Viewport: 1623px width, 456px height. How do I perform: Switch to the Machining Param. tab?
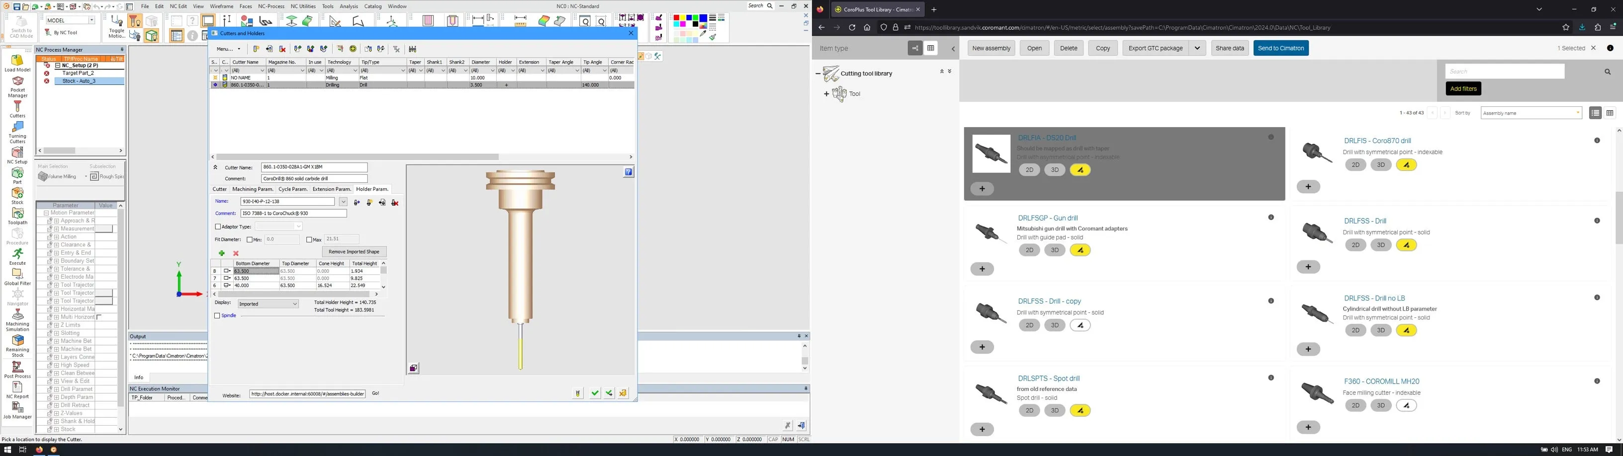point(253,189)
